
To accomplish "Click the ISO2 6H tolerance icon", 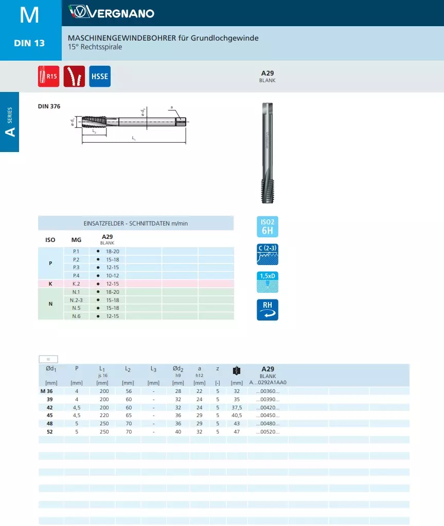I will (x=267, y=227).
